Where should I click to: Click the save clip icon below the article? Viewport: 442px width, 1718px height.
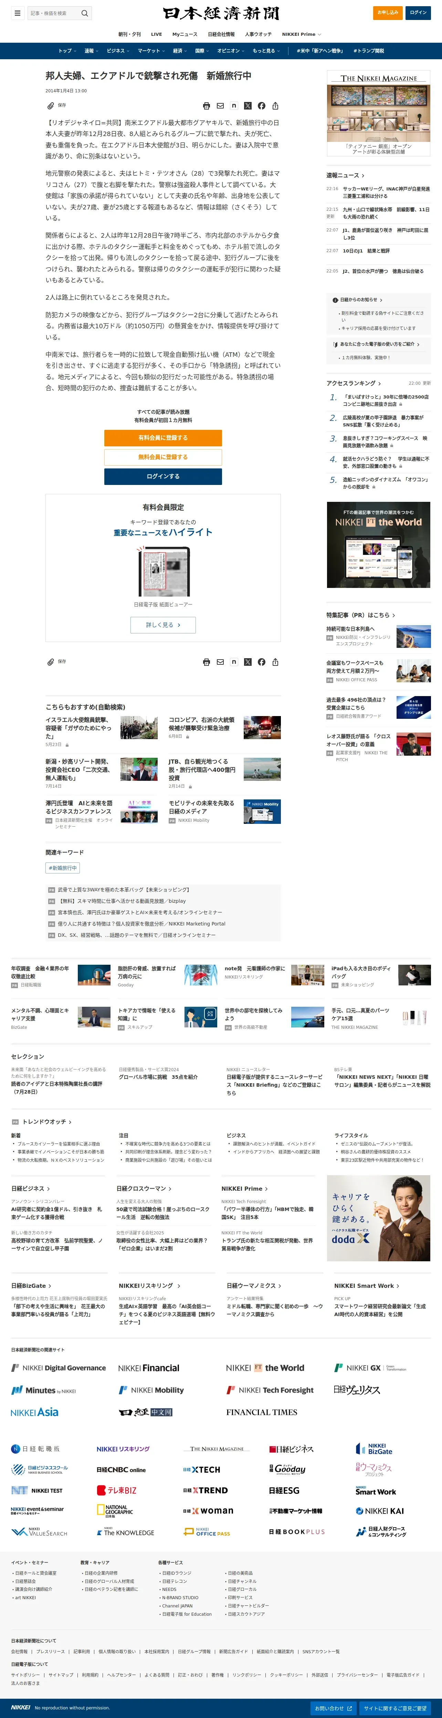tap(51, 662)
